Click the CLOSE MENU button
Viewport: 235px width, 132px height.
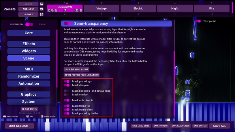[x=29, y=109]
